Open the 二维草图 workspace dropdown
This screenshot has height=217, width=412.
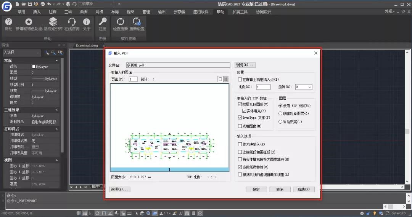coord(96,4)
